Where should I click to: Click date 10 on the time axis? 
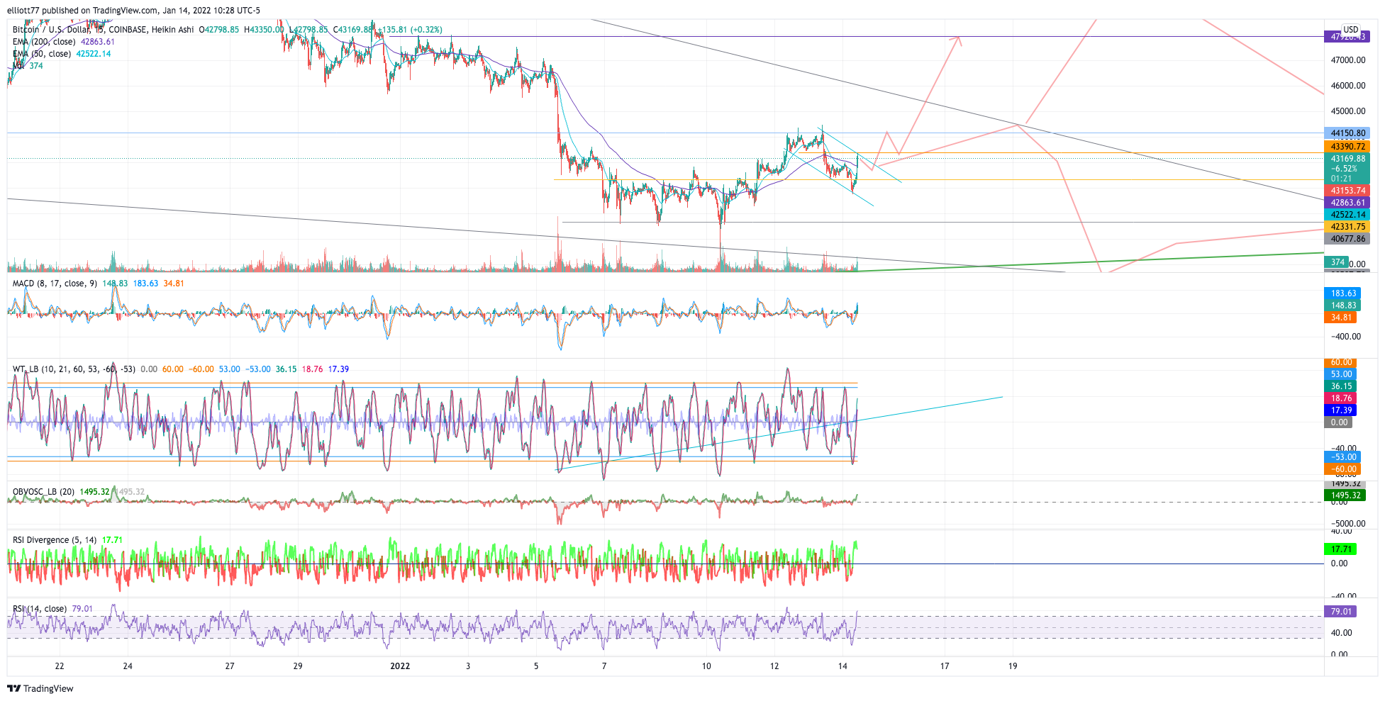click(706, 666)
